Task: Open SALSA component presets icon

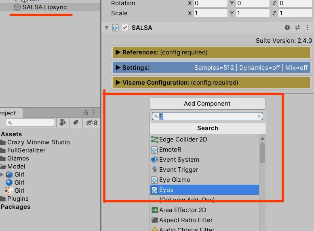Action: coord(297,28)
